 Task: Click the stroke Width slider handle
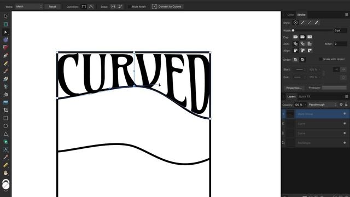pyautogui.click(x=293, y=31)
